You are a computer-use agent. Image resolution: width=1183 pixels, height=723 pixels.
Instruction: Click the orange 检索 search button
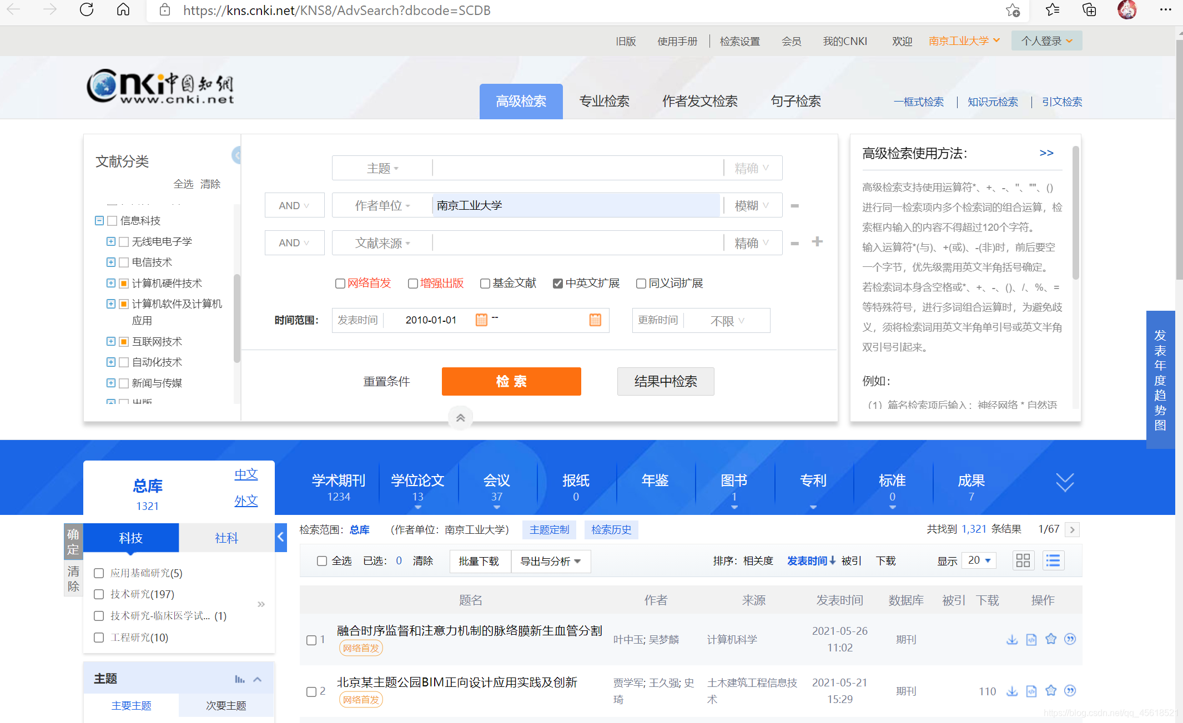511,381
